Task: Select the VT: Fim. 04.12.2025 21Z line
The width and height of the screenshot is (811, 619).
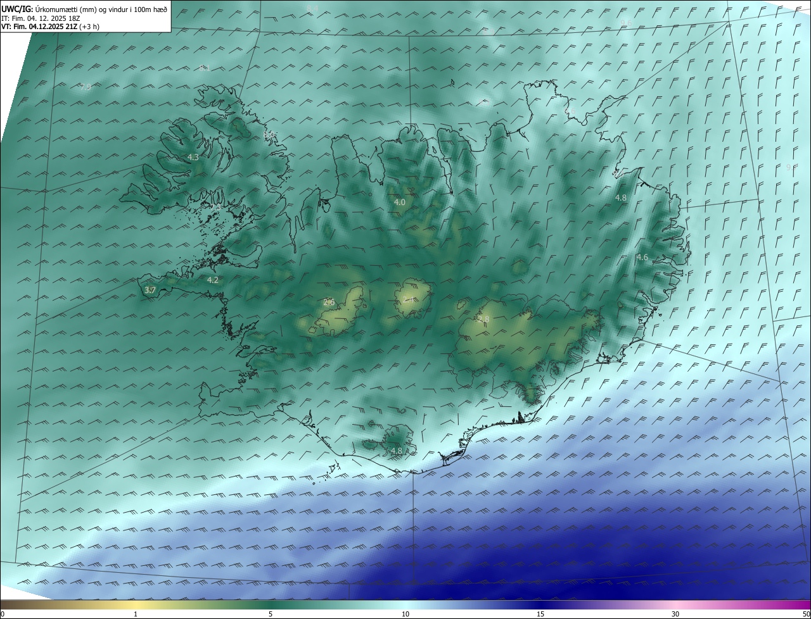Action: pos(50,27)
